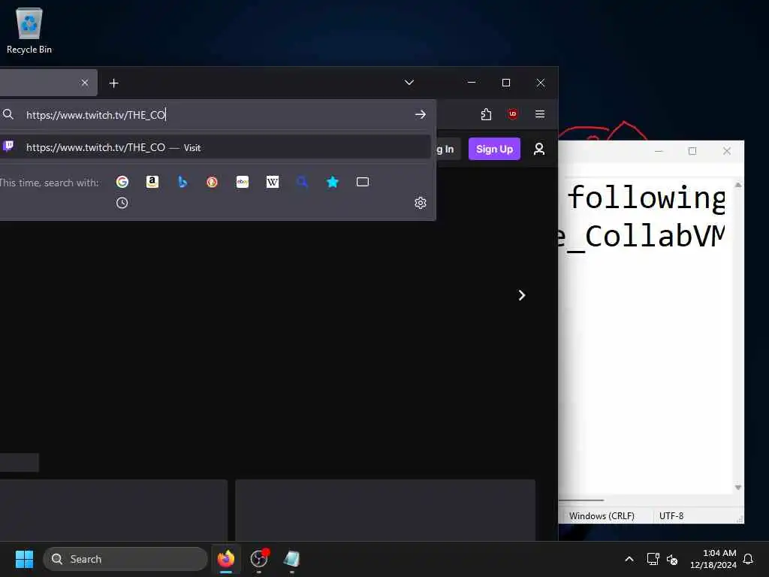Image resolution: width=769 pixels, height=577 pixels.
Task: Search this time with DuckDuckGo
Action: click(x=213, y=182)
